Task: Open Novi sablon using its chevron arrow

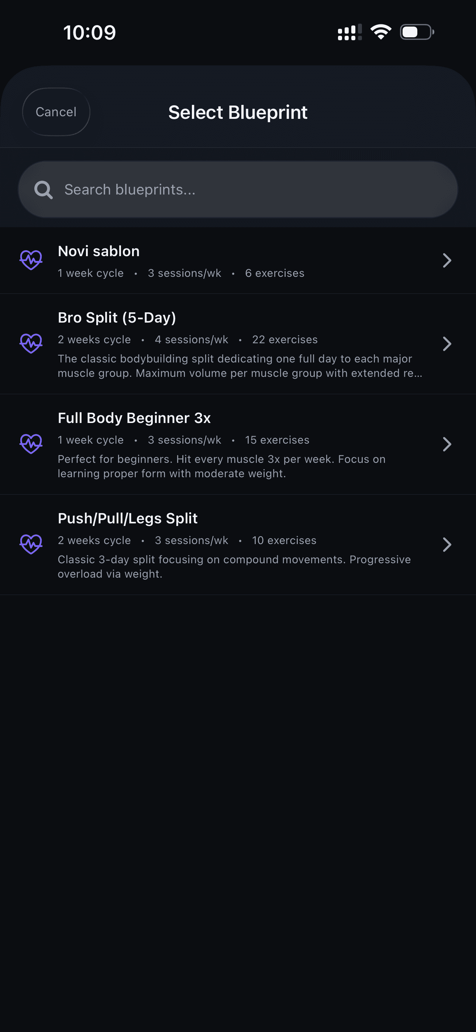Action: [447, 261]
